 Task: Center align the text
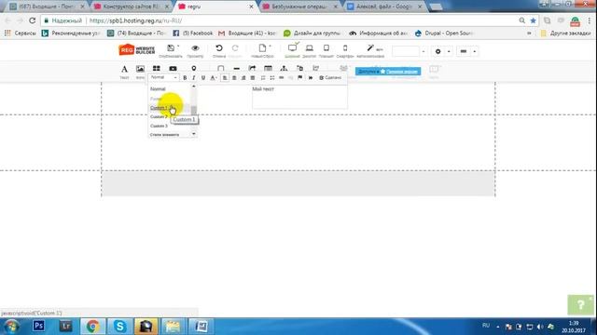click(234, 78)
